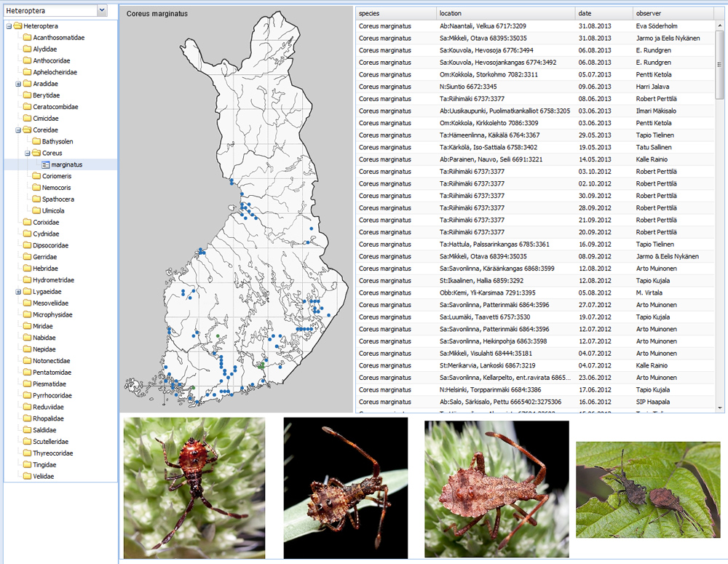728x564 pixels.
Task: Select Thyreocoridae family
Action: click(52, 453)
